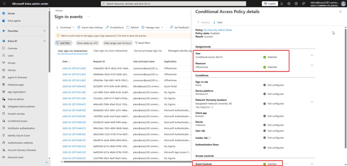Select the User sign-ins (interactive) tab

[x=73, y=51]
